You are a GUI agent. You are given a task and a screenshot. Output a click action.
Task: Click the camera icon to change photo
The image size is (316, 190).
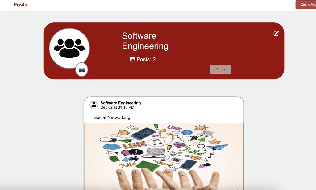pyautogui.click(x=81, y=70)
